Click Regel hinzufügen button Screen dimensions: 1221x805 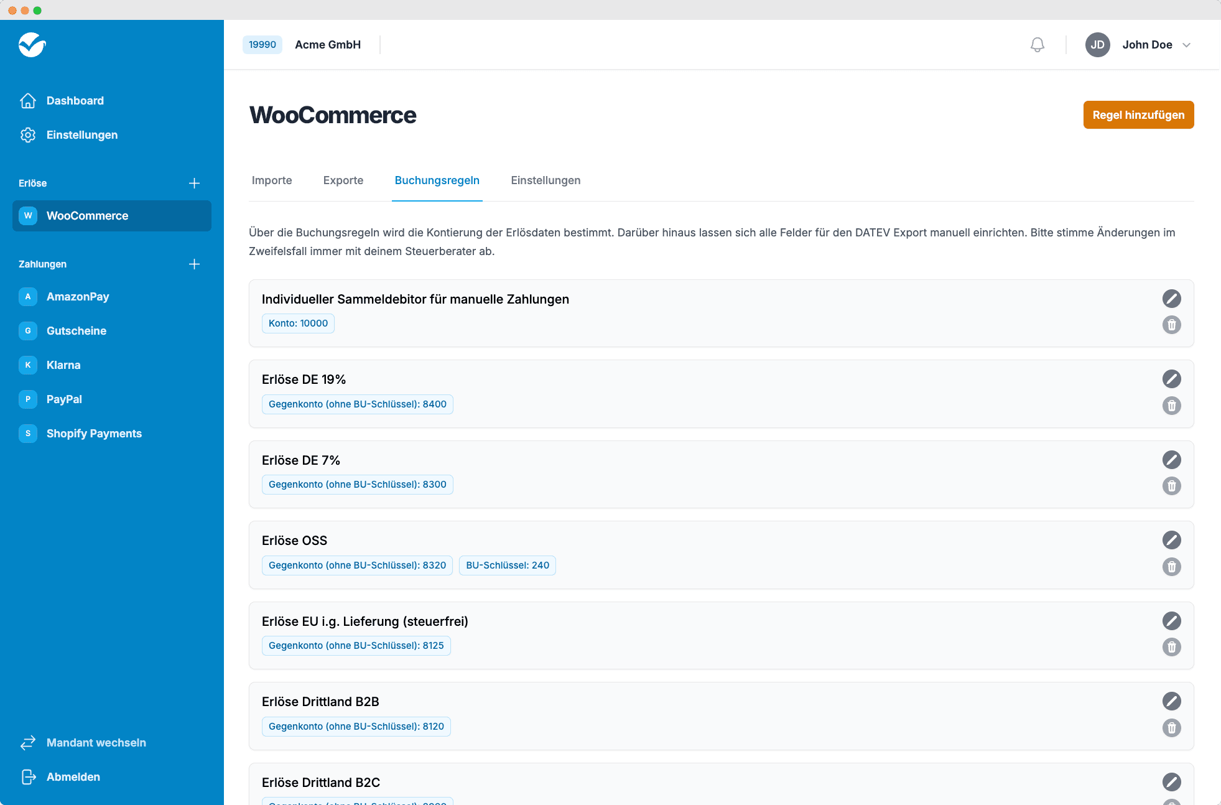point(1138,115)
